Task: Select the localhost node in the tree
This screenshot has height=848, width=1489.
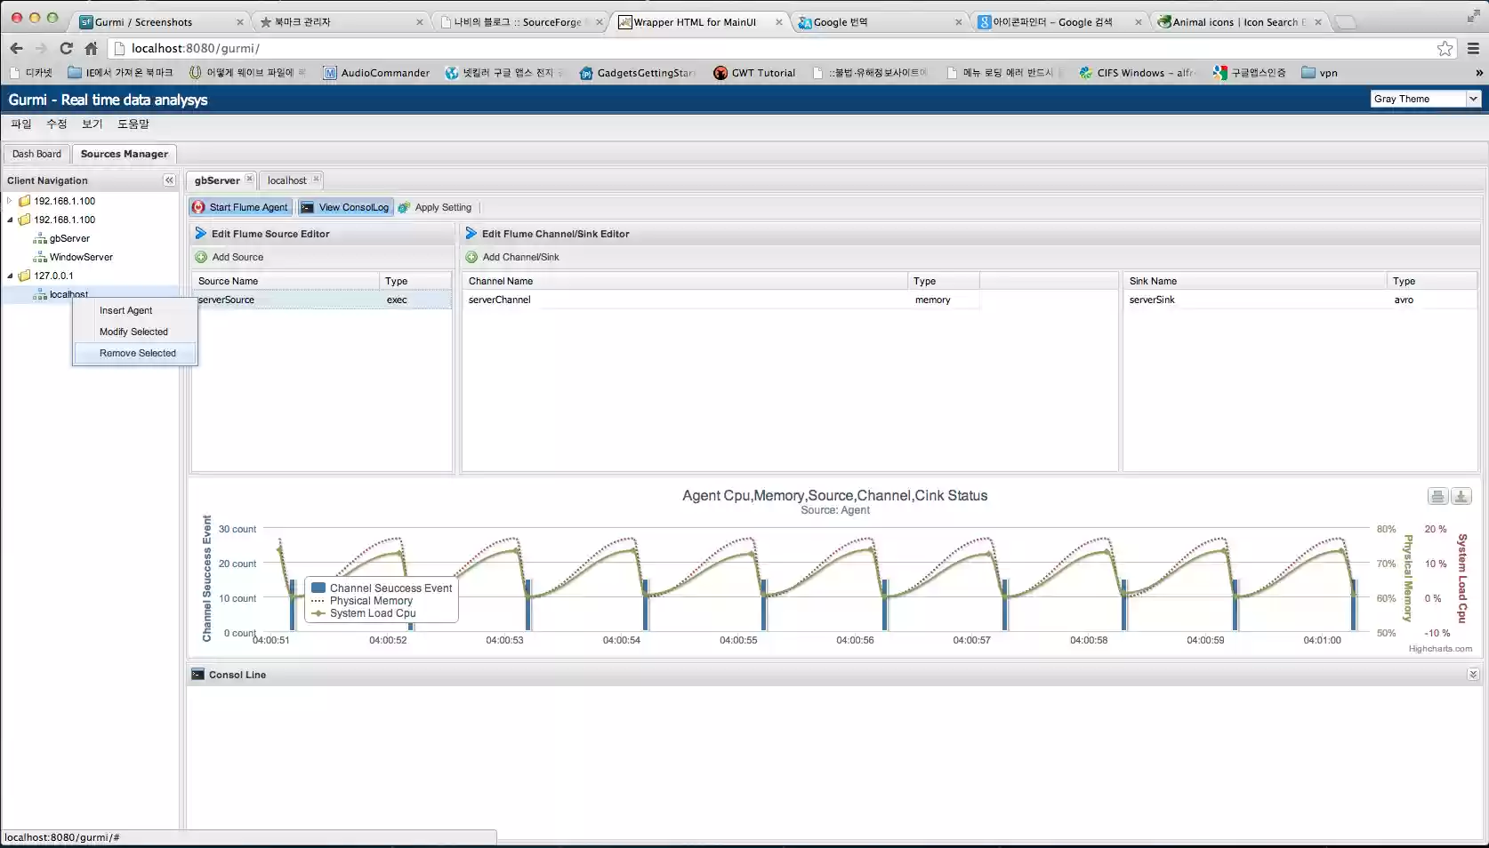Action: (68, 294)
